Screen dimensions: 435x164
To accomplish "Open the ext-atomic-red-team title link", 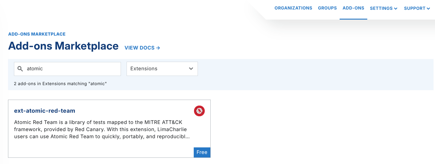I will click(x=45, y=111).
